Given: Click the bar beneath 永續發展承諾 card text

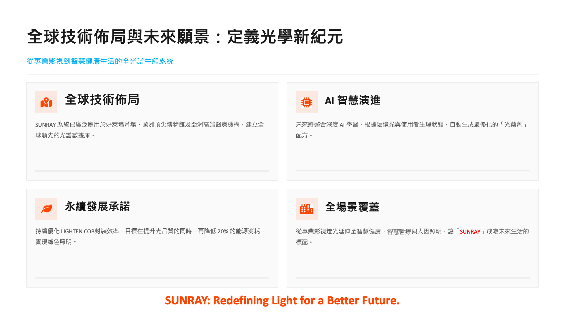Looking at the screenshot, I should coord(152,277).
